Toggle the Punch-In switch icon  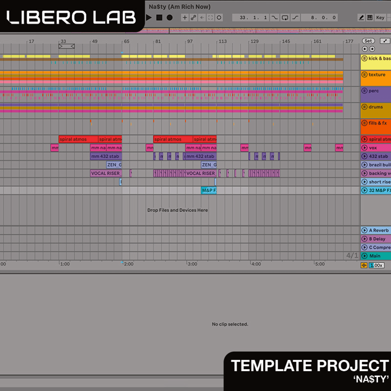coord(274,17)
